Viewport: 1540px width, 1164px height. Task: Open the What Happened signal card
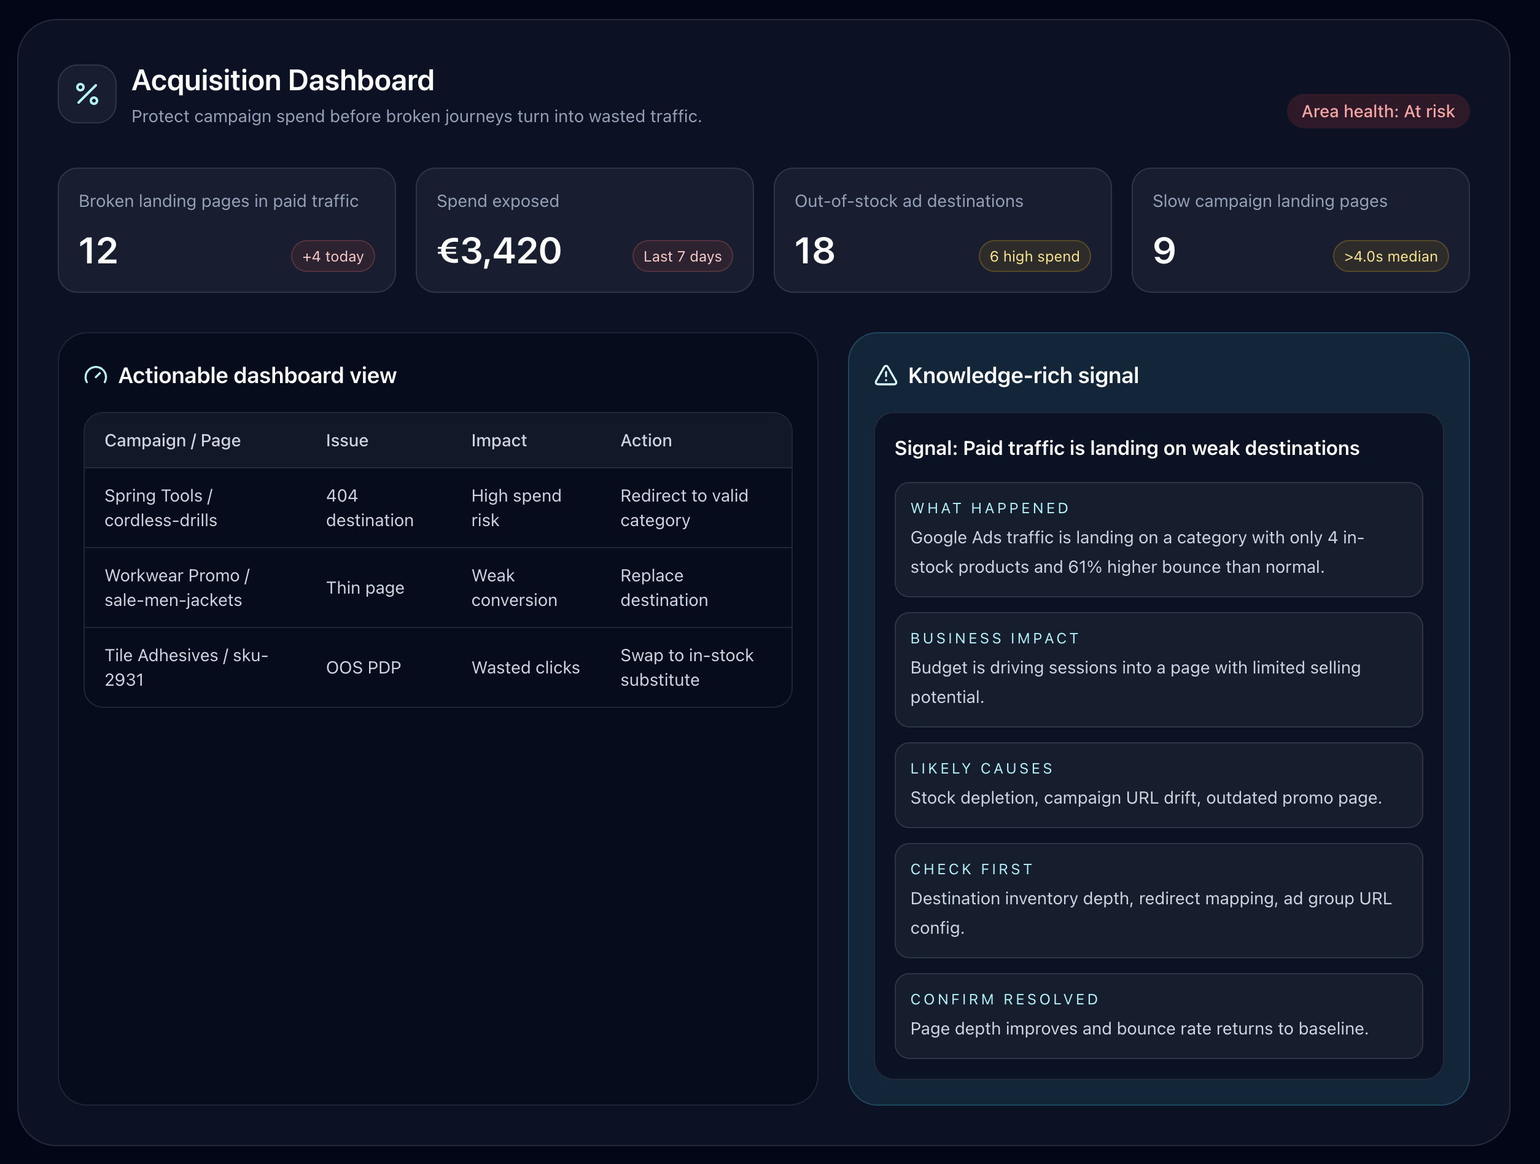1158,540
